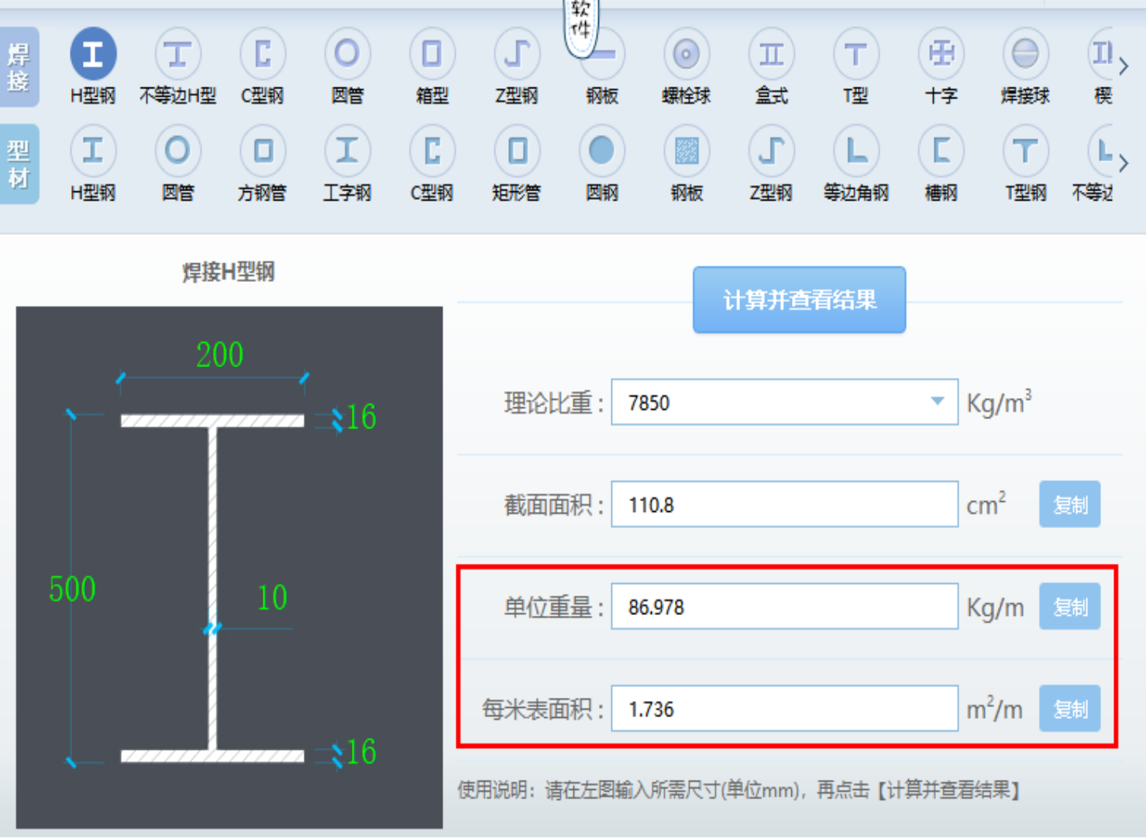Click 截面面积 field showing 110.8
This screenshot has height=838, width=1146.
[x=784, y=504]
